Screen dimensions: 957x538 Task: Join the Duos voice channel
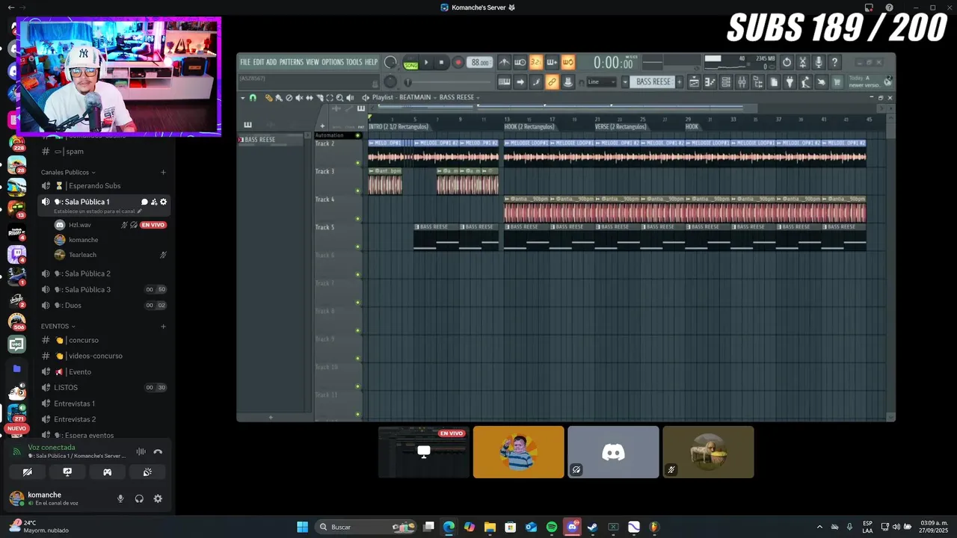click(105, 305)
